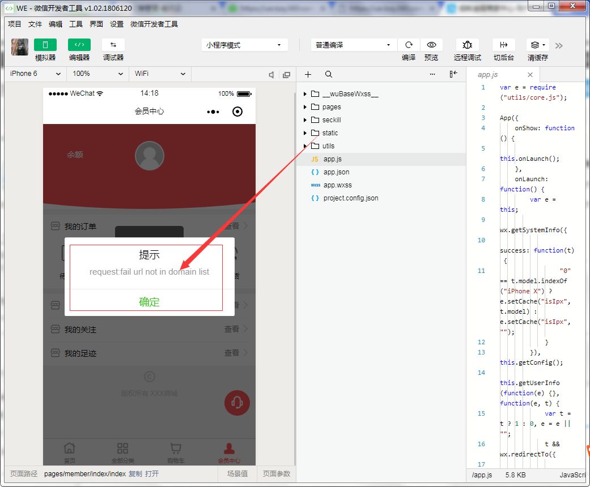Show more toolbar items with the chevron
Screen dimensions: 590x487
click(x=559, y=45)
